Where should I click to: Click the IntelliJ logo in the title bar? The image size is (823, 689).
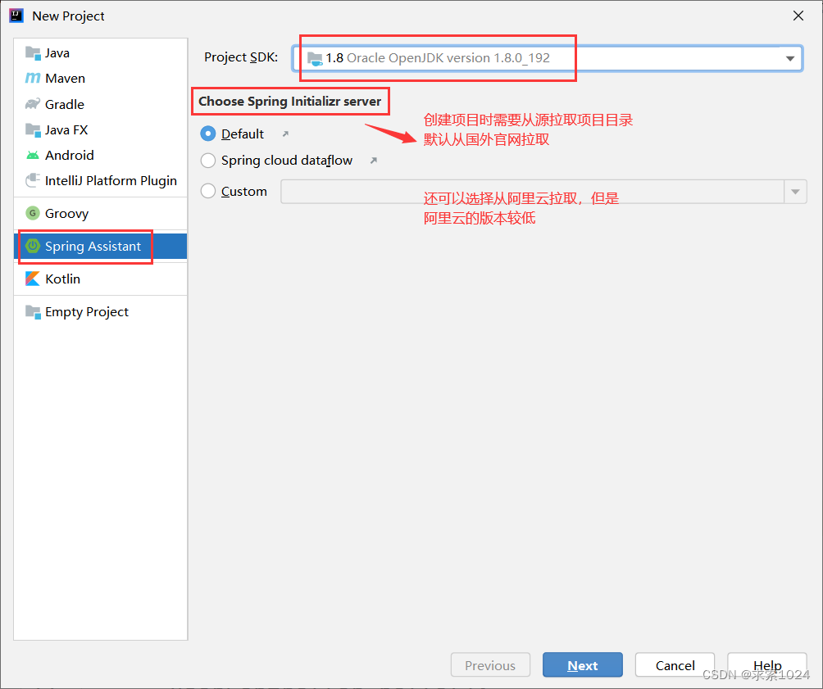pos(16,16)
